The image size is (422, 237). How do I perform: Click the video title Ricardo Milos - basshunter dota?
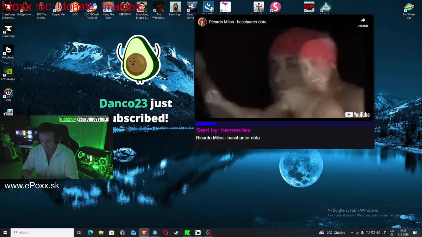[x=238, y=22]
